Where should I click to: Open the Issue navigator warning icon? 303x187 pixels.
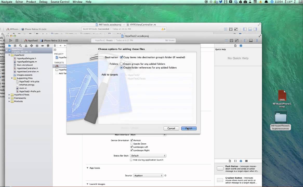click(x=26, y=46)
